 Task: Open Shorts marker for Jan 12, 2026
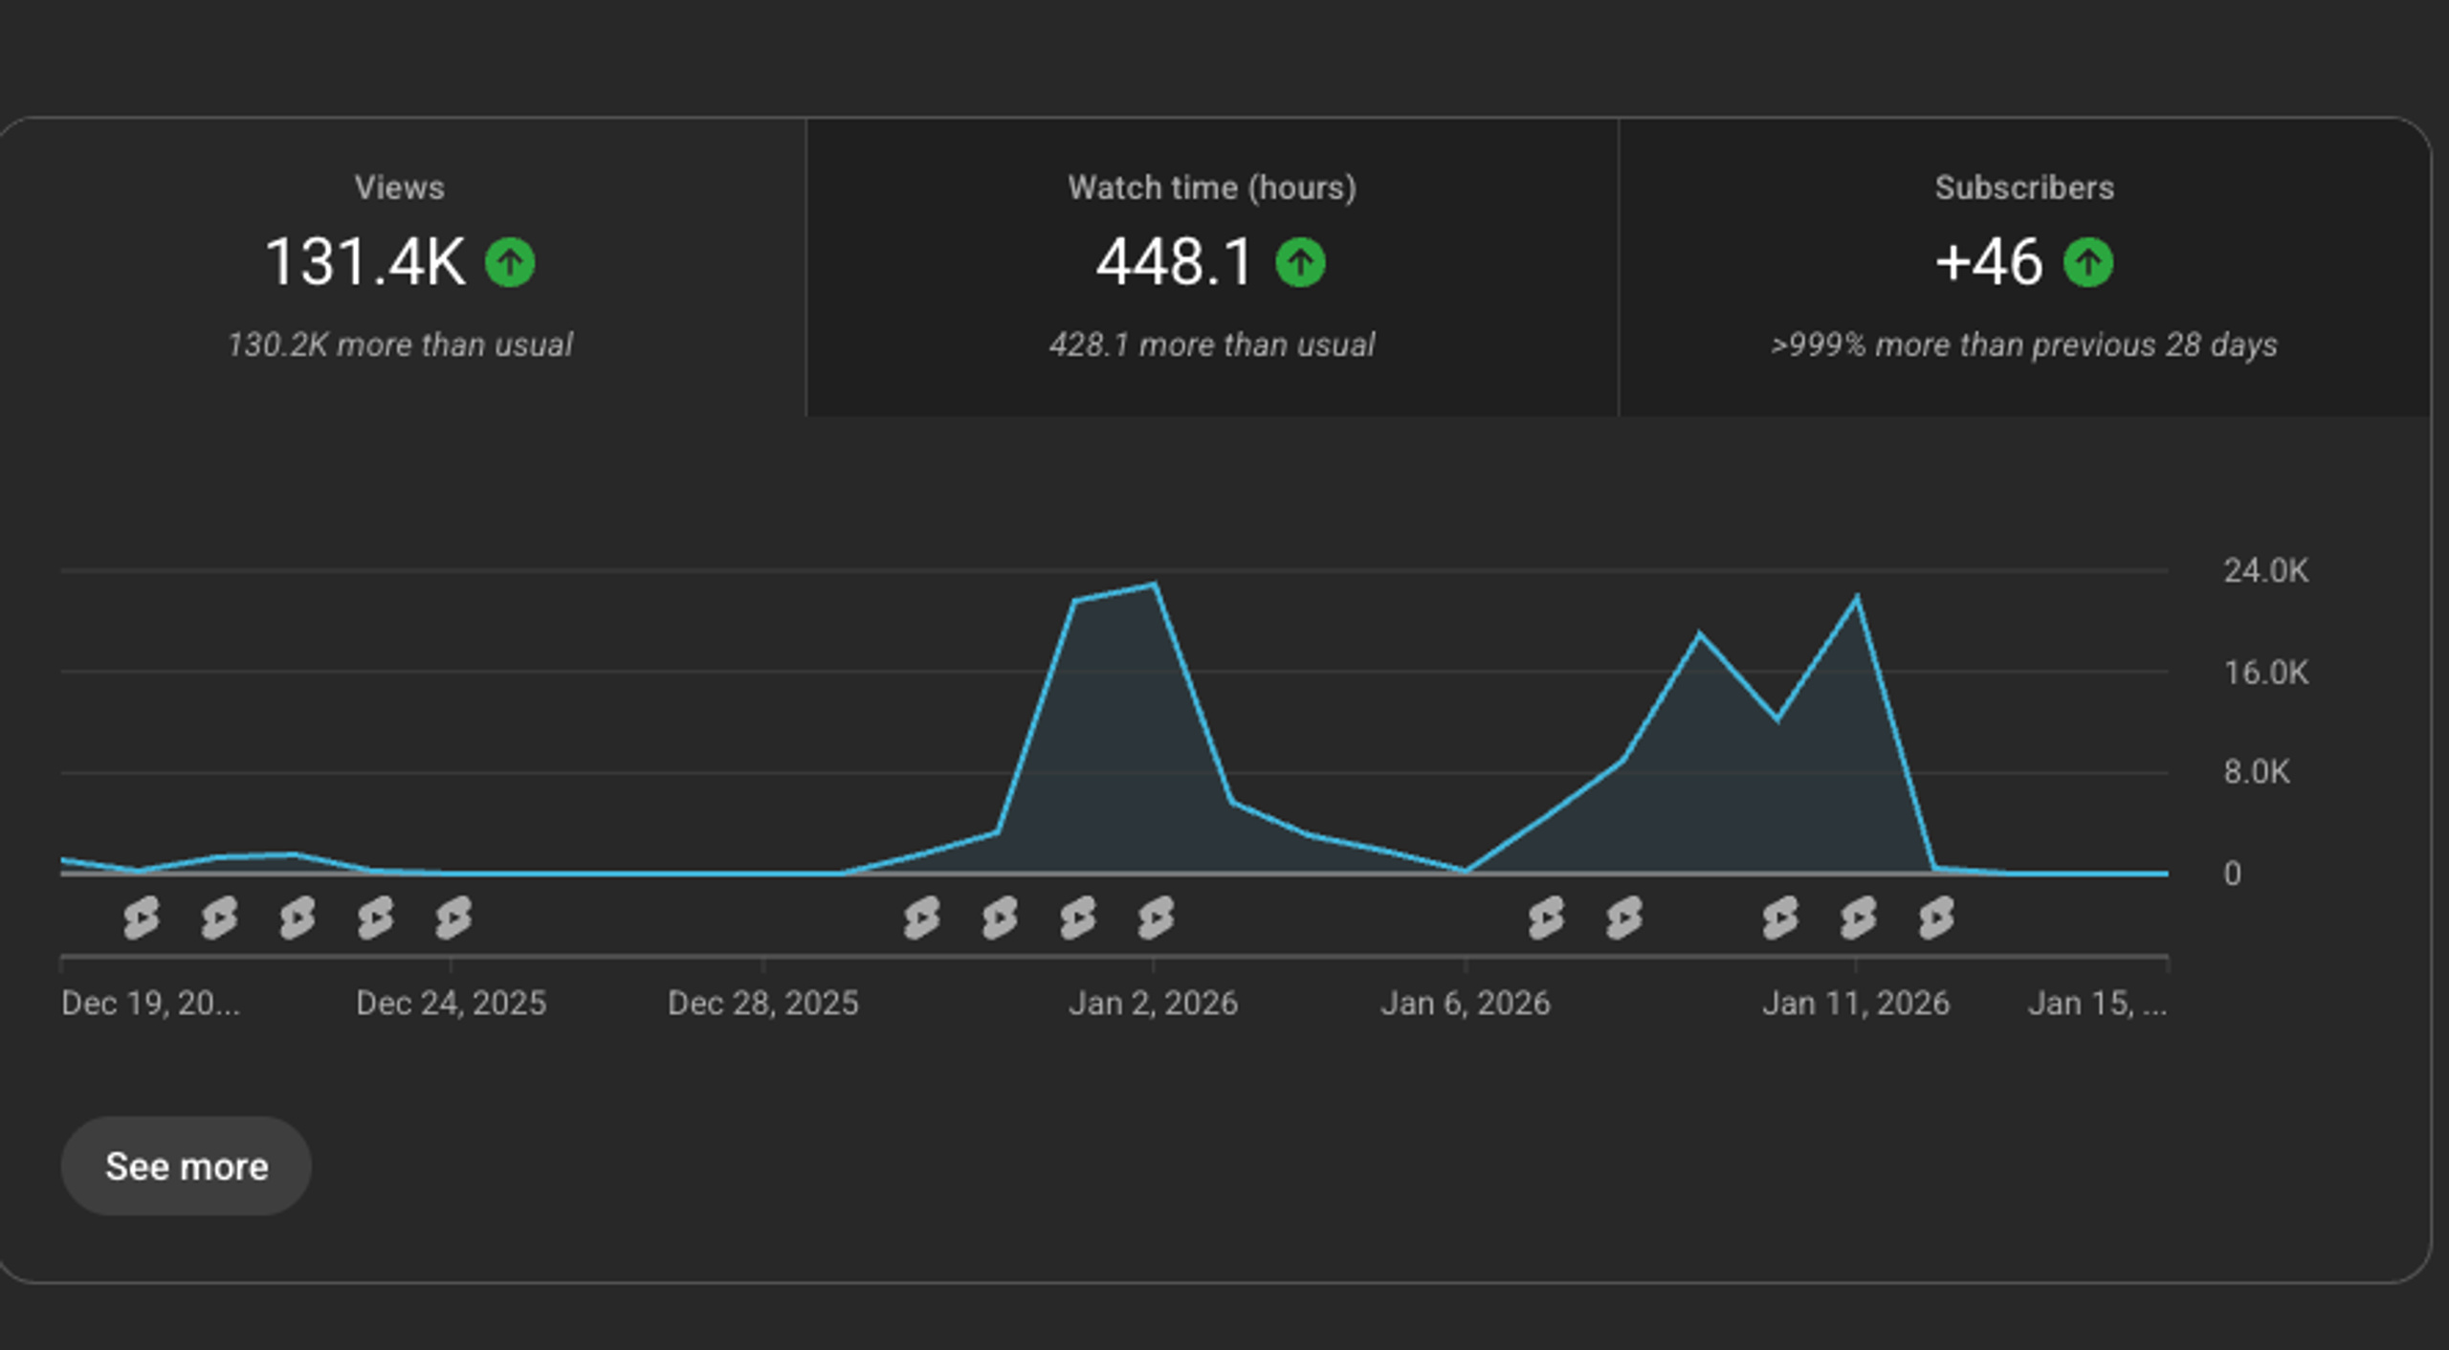click(x=1937, y=918)
